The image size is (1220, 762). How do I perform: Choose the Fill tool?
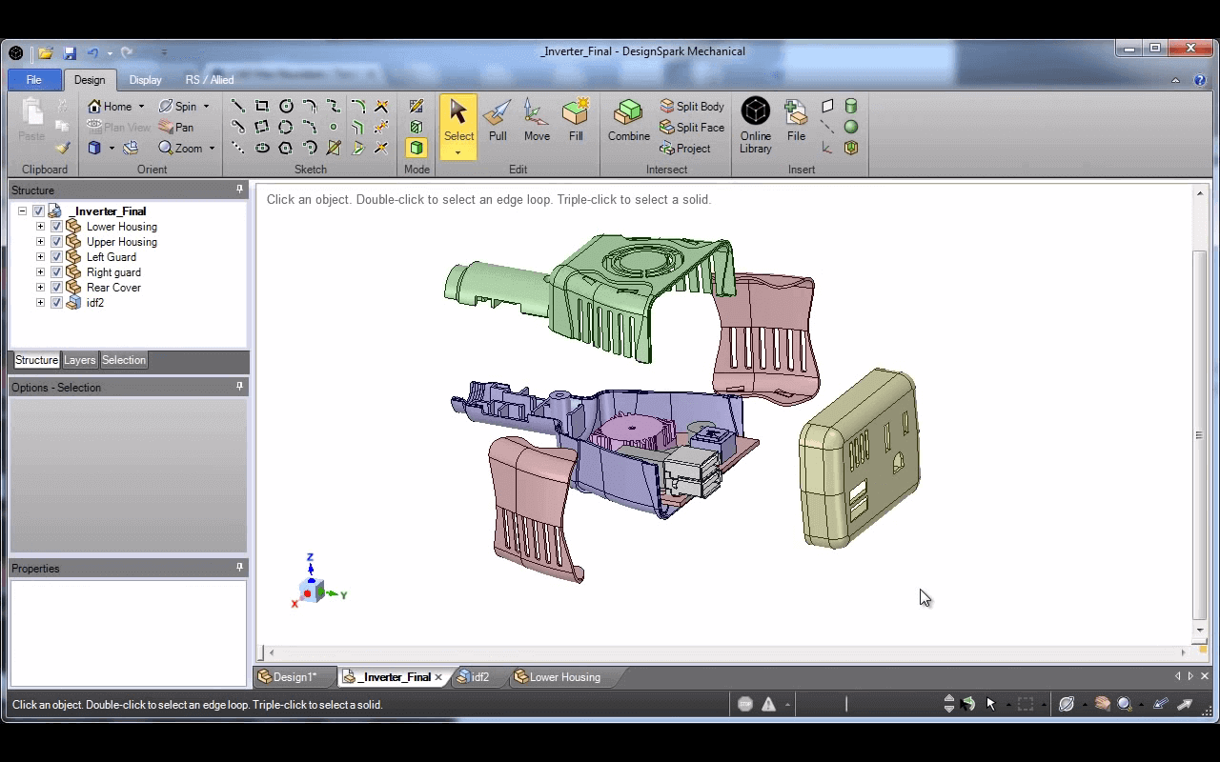click(576, 121)
